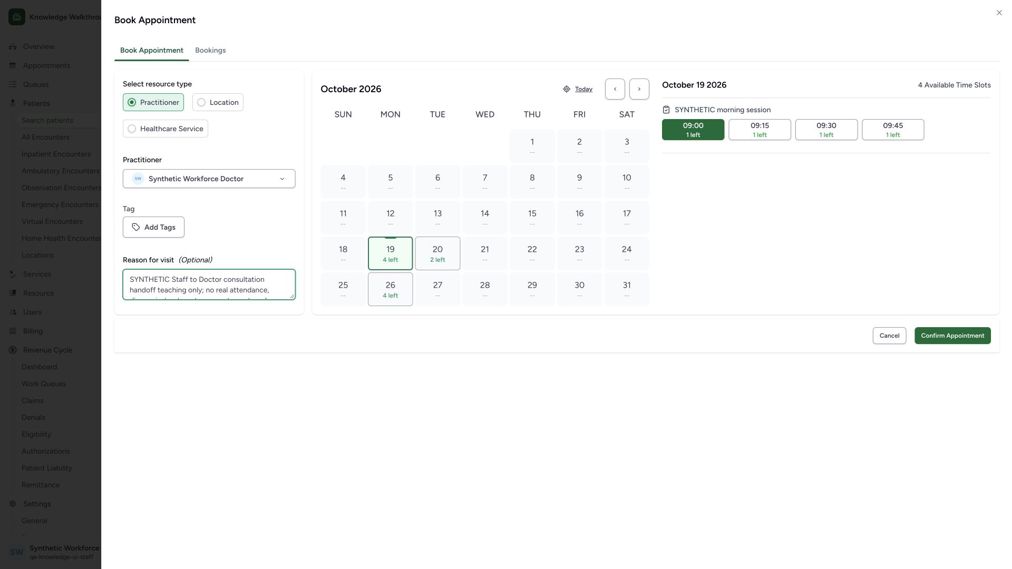Open Work Queues under Revenue Cycle
This screenshot has height=569, width=1012.
pos(44,384)
